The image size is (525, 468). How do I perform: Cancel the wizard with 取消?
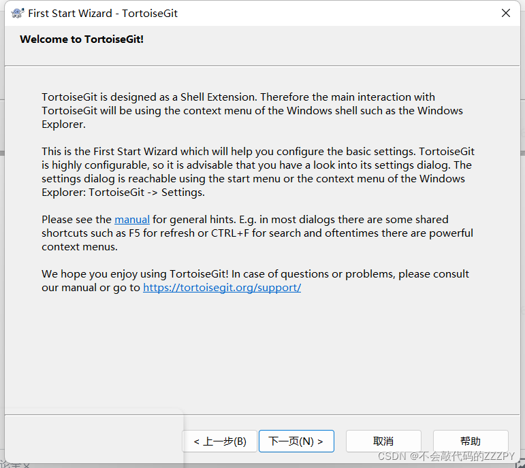click(383, 441)
